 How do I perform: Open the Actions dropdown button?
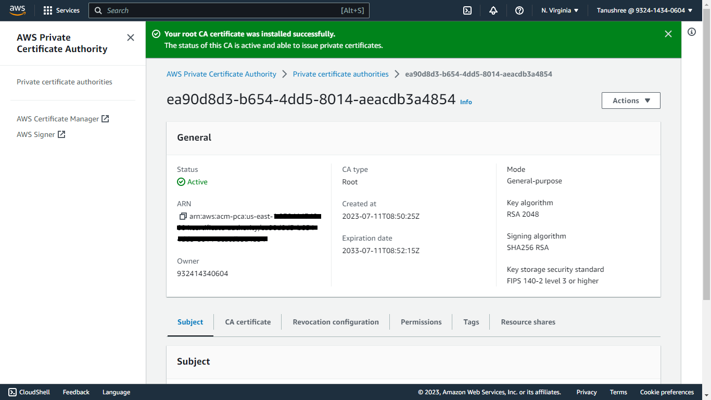click(x=631, y=101)
